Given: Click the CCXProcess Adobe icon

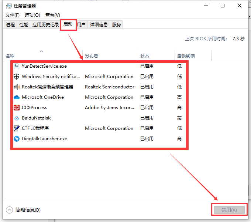Looking at the screenshot, I should (16, 108).
